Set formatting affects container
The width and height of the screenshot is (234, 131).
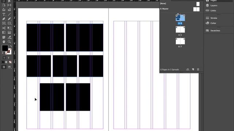[x=4, y=57]
